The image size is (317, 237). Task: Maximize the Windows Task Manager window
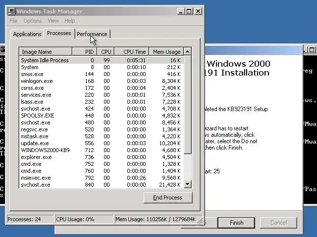(x=189, y=11)
